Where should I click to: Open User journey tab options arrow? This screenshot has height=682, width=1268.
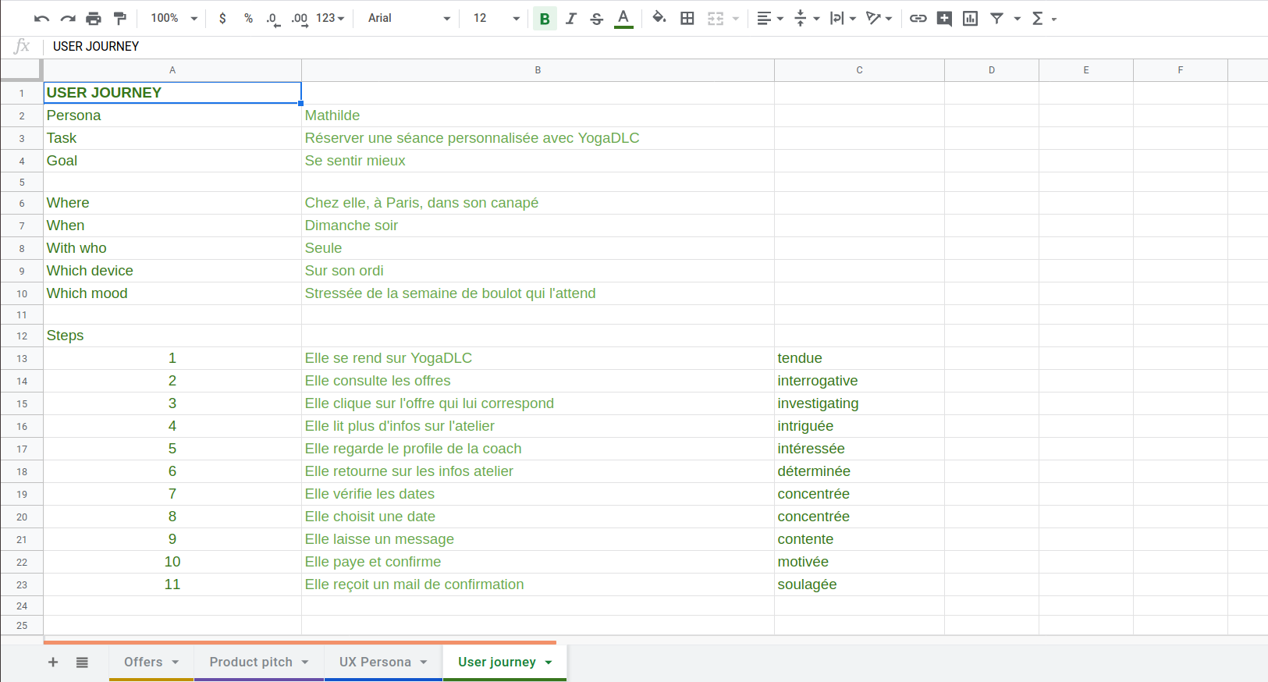[x=549, y=662]
